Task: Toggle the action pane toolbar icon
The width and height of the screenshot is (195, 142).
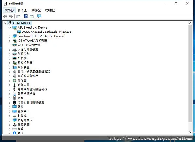Action: 32,17
